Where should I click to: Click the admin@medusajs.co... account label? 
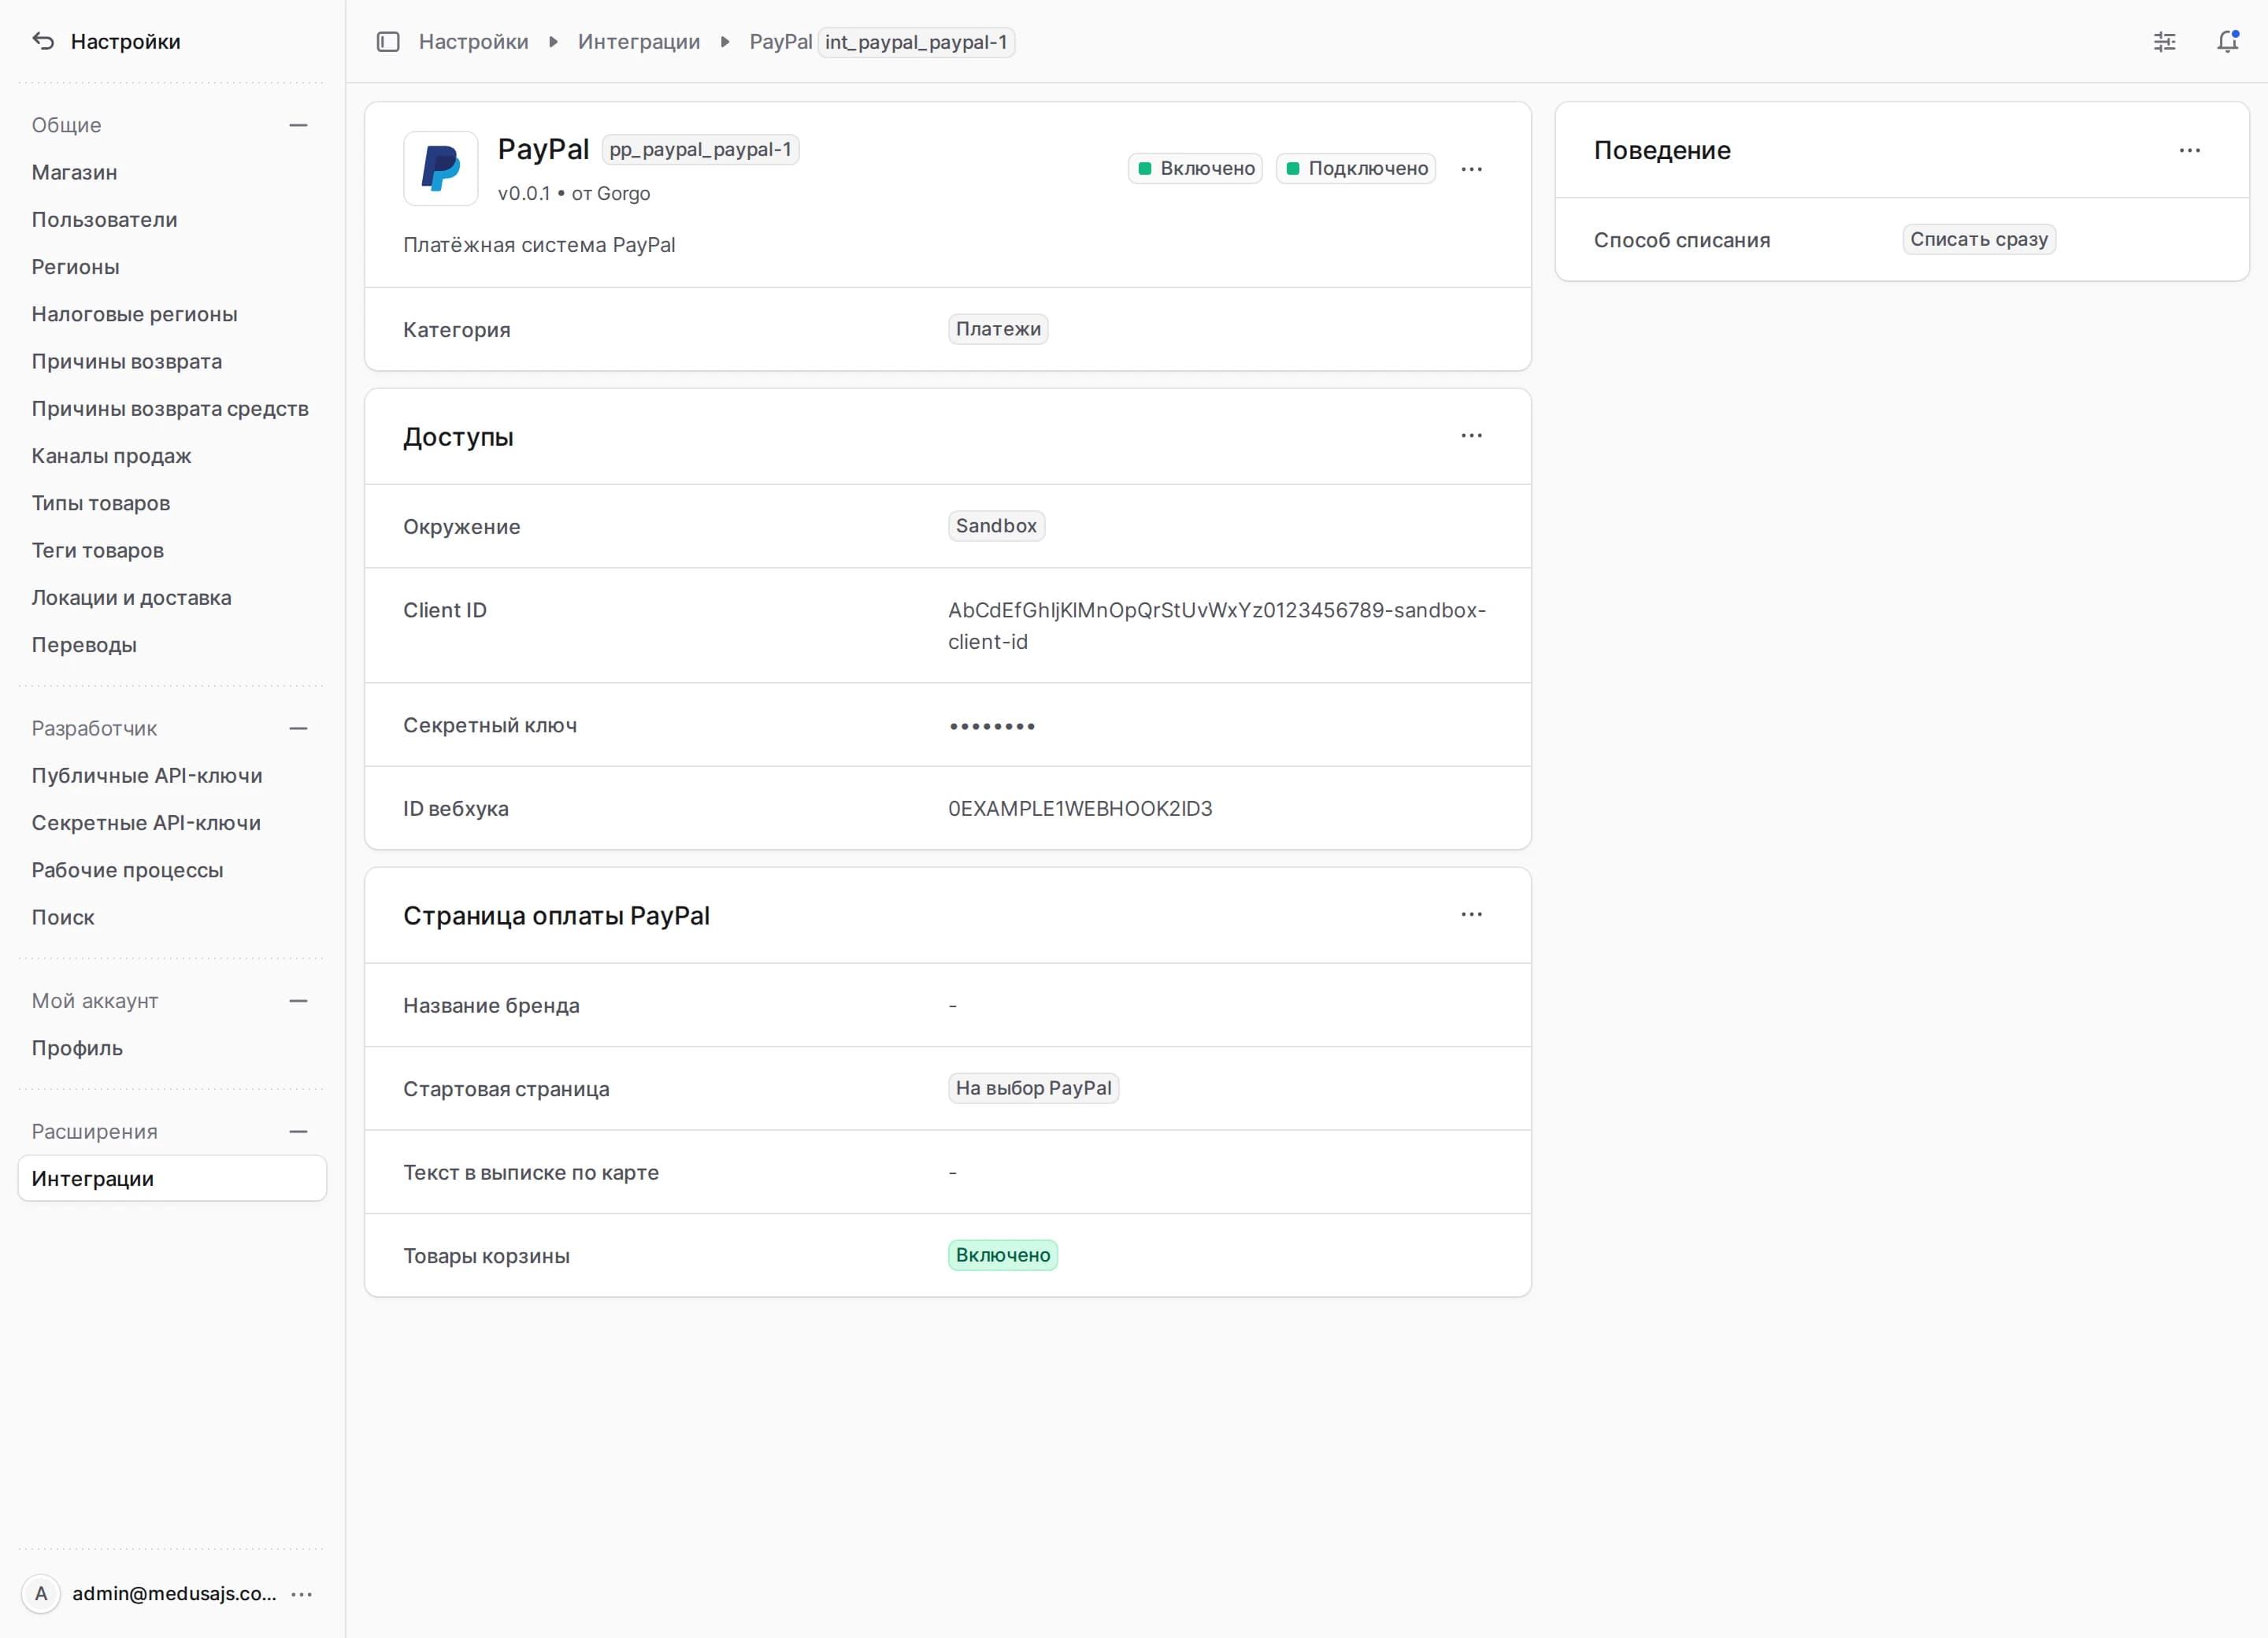(174, 1594)
